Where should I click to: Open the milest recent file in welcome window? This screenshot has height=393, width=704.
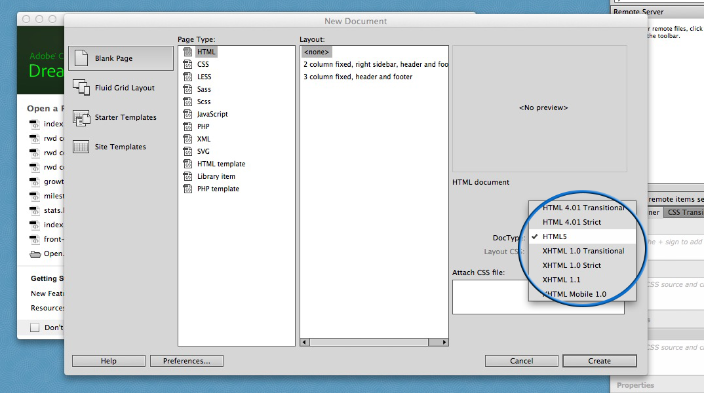pos(47,196)
